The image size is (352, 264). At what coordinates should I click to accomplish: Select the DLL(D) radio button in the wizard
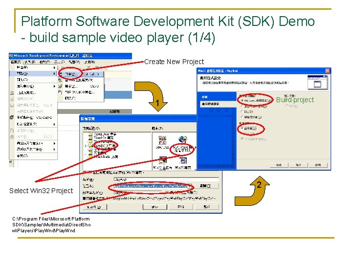point(242,111)
